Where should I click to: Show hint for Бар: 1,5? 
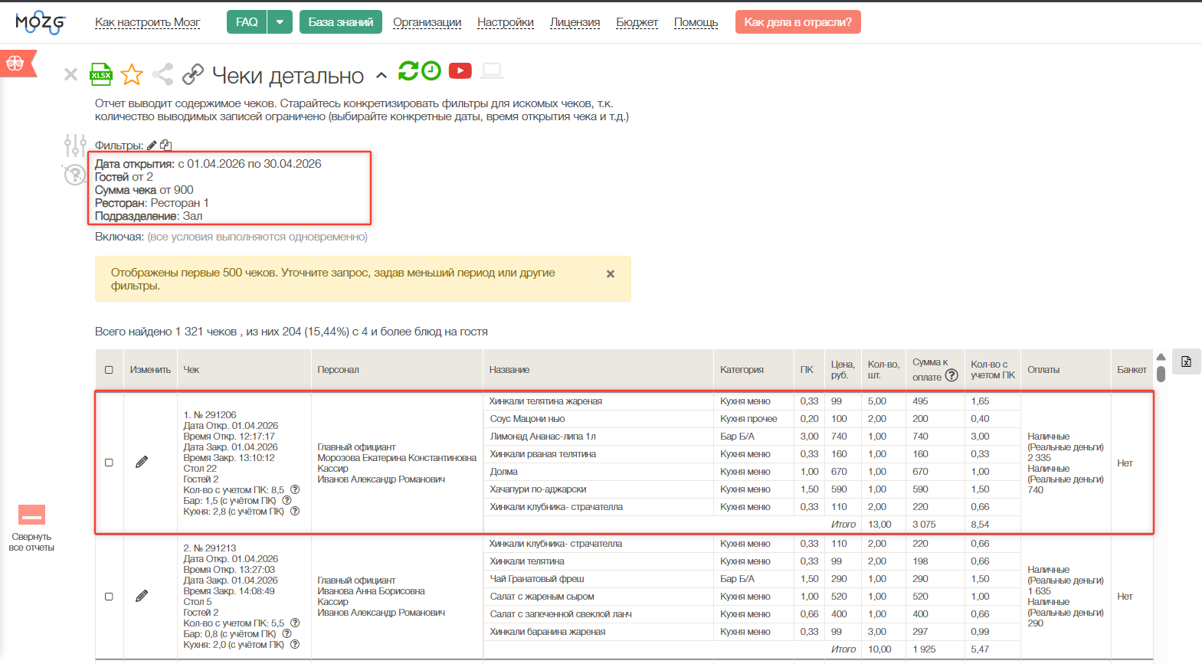[x=287, y=501]
